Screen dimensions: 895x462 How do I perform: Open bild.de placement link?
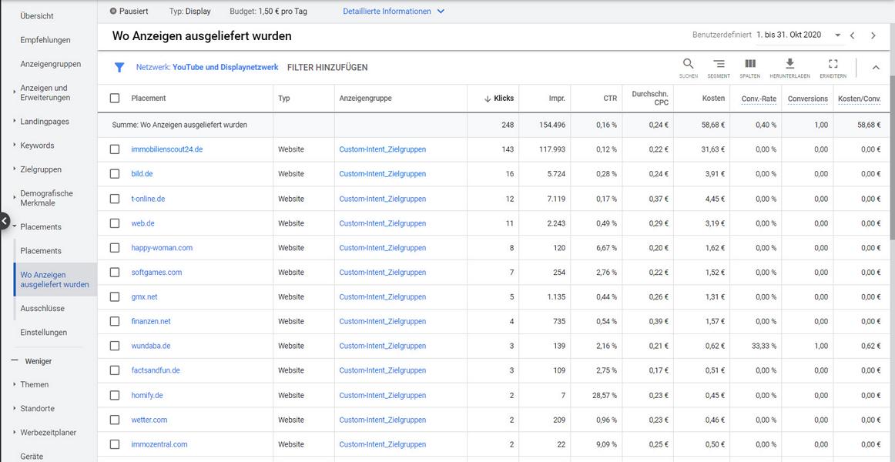coord(142,174)
